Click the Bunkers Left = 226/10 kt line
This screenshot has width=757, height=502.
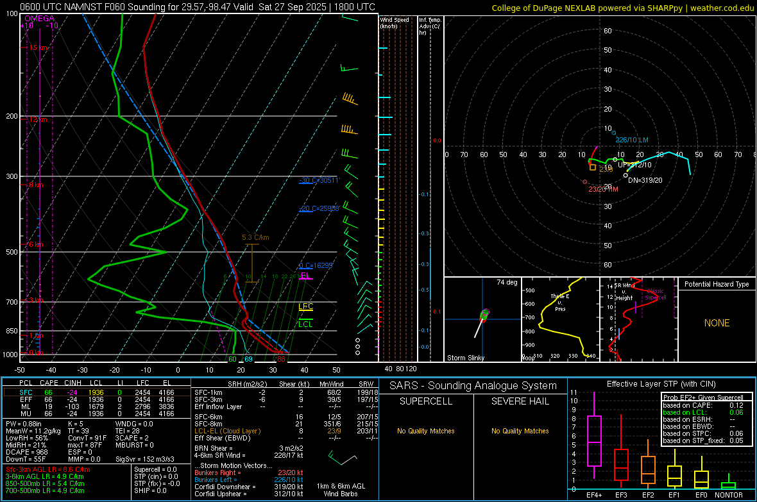tap(248, 480)
